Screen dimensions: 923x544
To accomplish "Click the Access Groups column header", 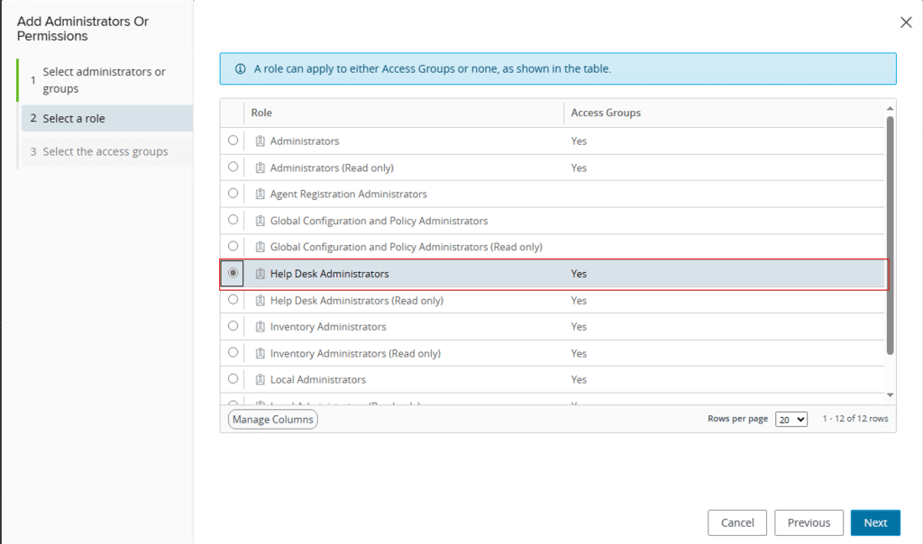I will (606, 113).
